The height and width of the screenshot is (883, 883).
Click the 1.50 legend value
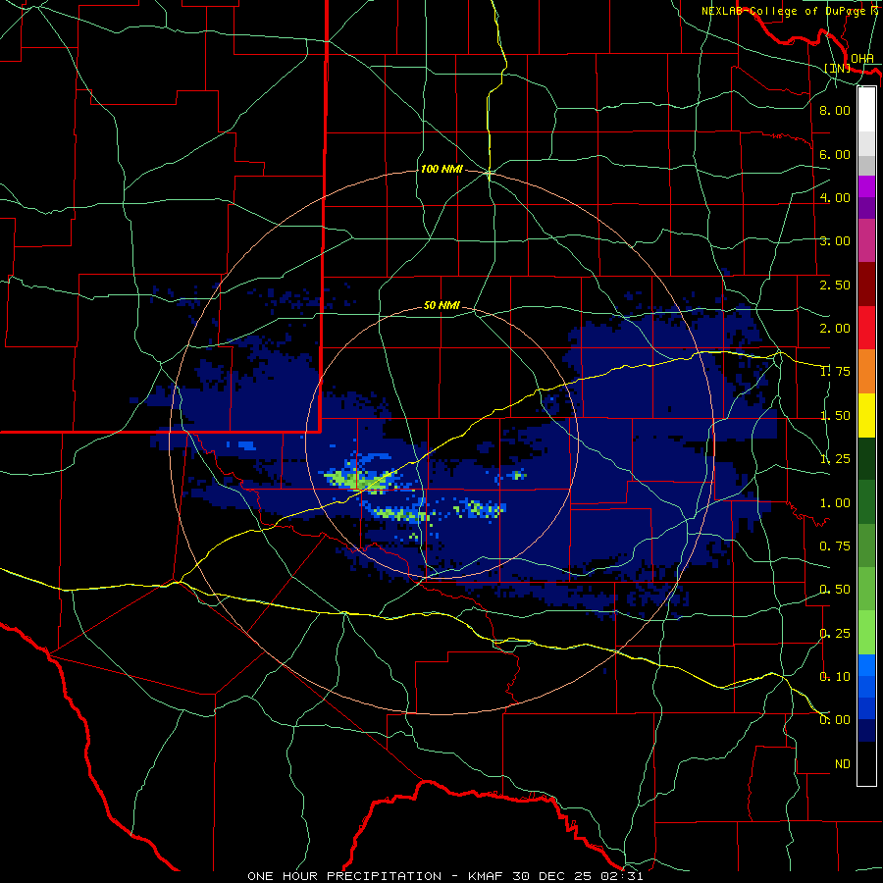[x=835, y=416]
